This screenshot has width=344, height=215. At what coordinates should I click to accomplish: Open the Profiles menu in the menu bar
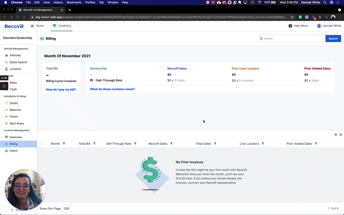tap(90, 2)
